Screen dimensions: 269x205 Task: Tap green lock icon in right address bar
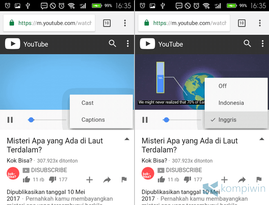147,23
